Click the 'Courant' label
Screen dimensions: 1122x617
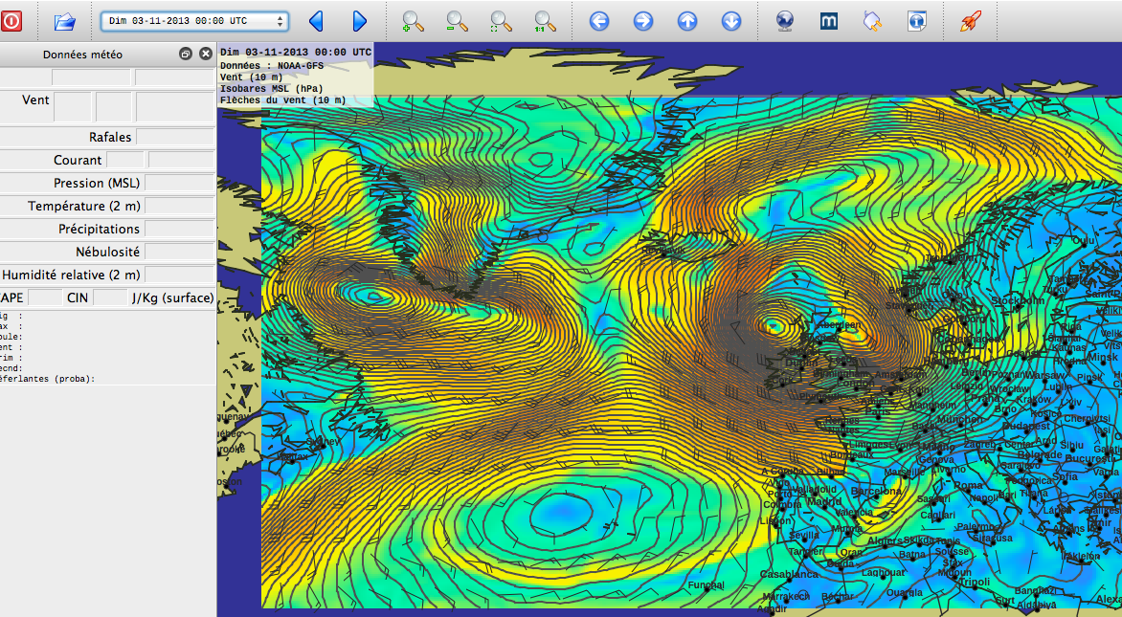(x=78, y=160)
